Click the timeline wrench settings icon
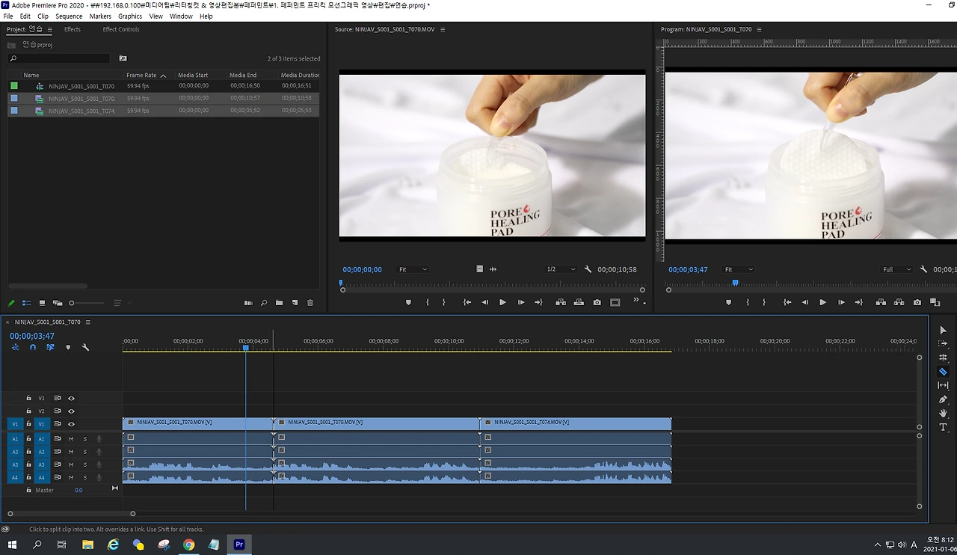The image size is (957, 555). [x=85, y=347]
